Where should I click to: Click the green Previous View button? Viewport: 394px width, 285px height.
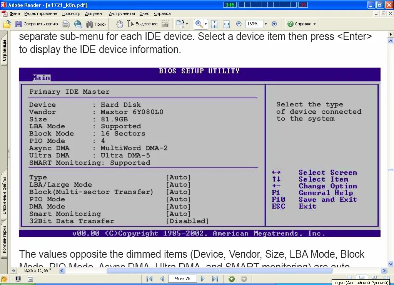(232, 279)
